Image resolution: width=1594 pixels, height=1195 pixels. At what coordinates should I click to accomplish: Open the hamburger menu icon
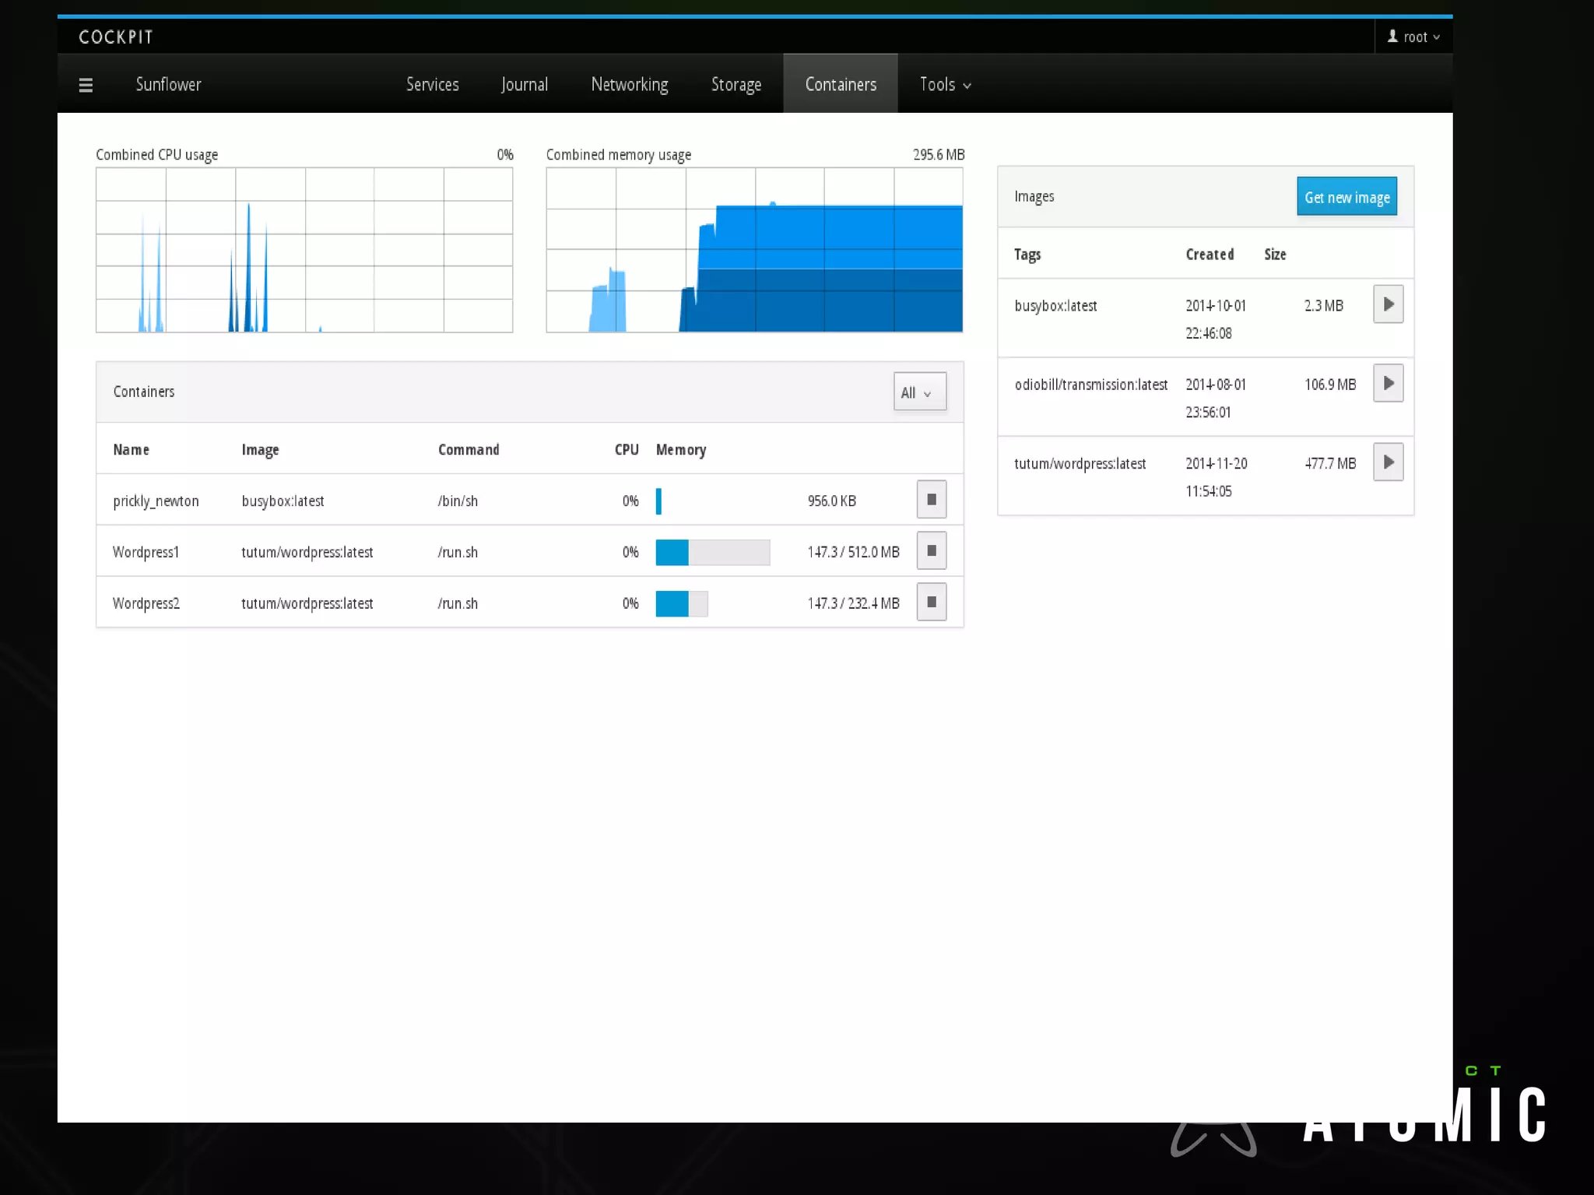[86, 85]
